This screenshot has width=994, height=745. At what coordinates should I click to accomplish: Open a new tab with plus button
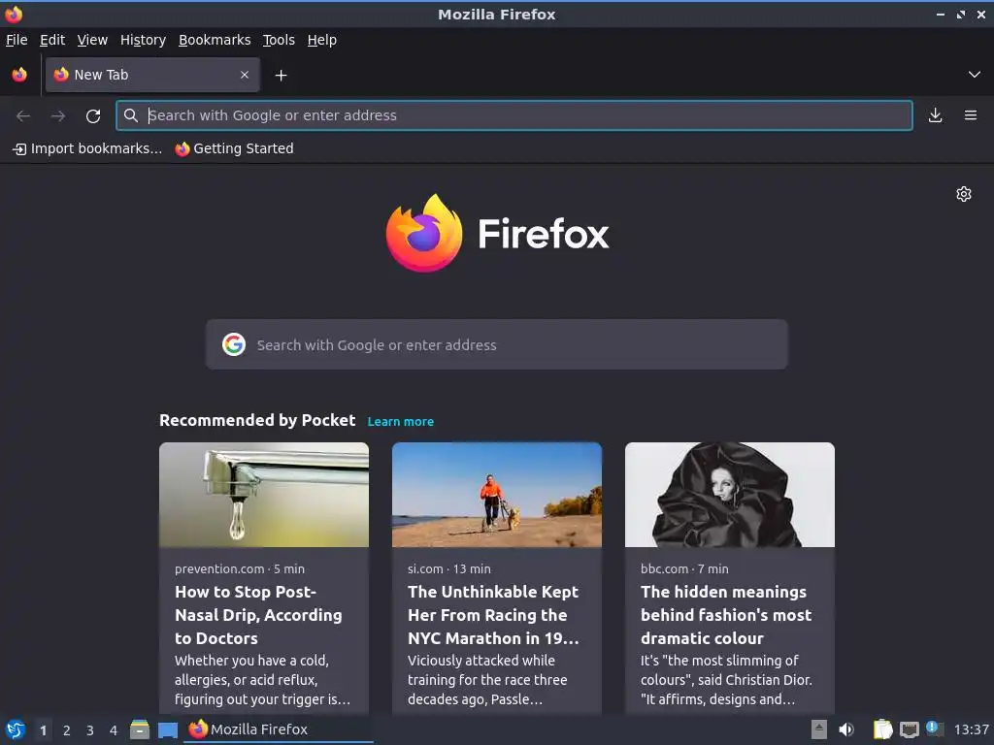click(281, 76)
